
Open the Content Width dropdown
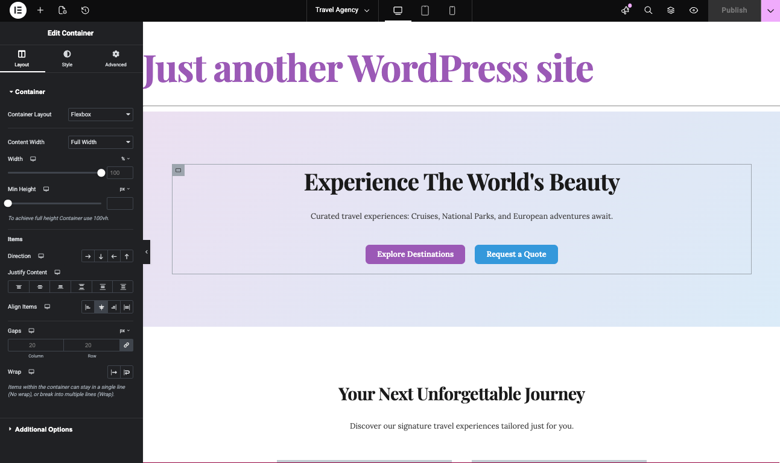(x=101, y=142)
